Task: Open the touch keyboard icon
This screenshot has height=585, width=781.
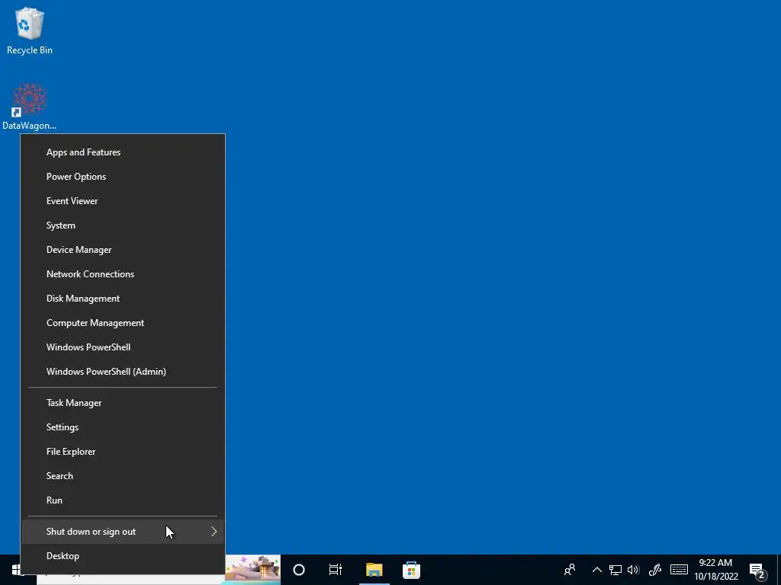Action: pyautogui.click(x=679, y=570)
